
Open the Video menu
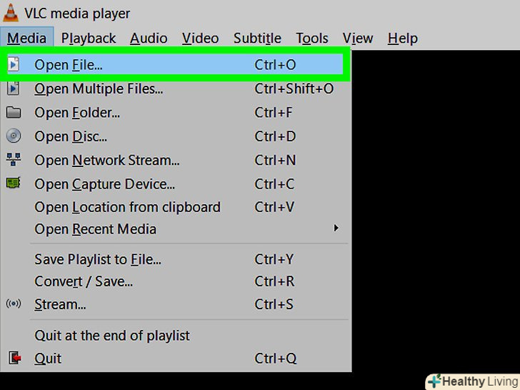point(200,39)
